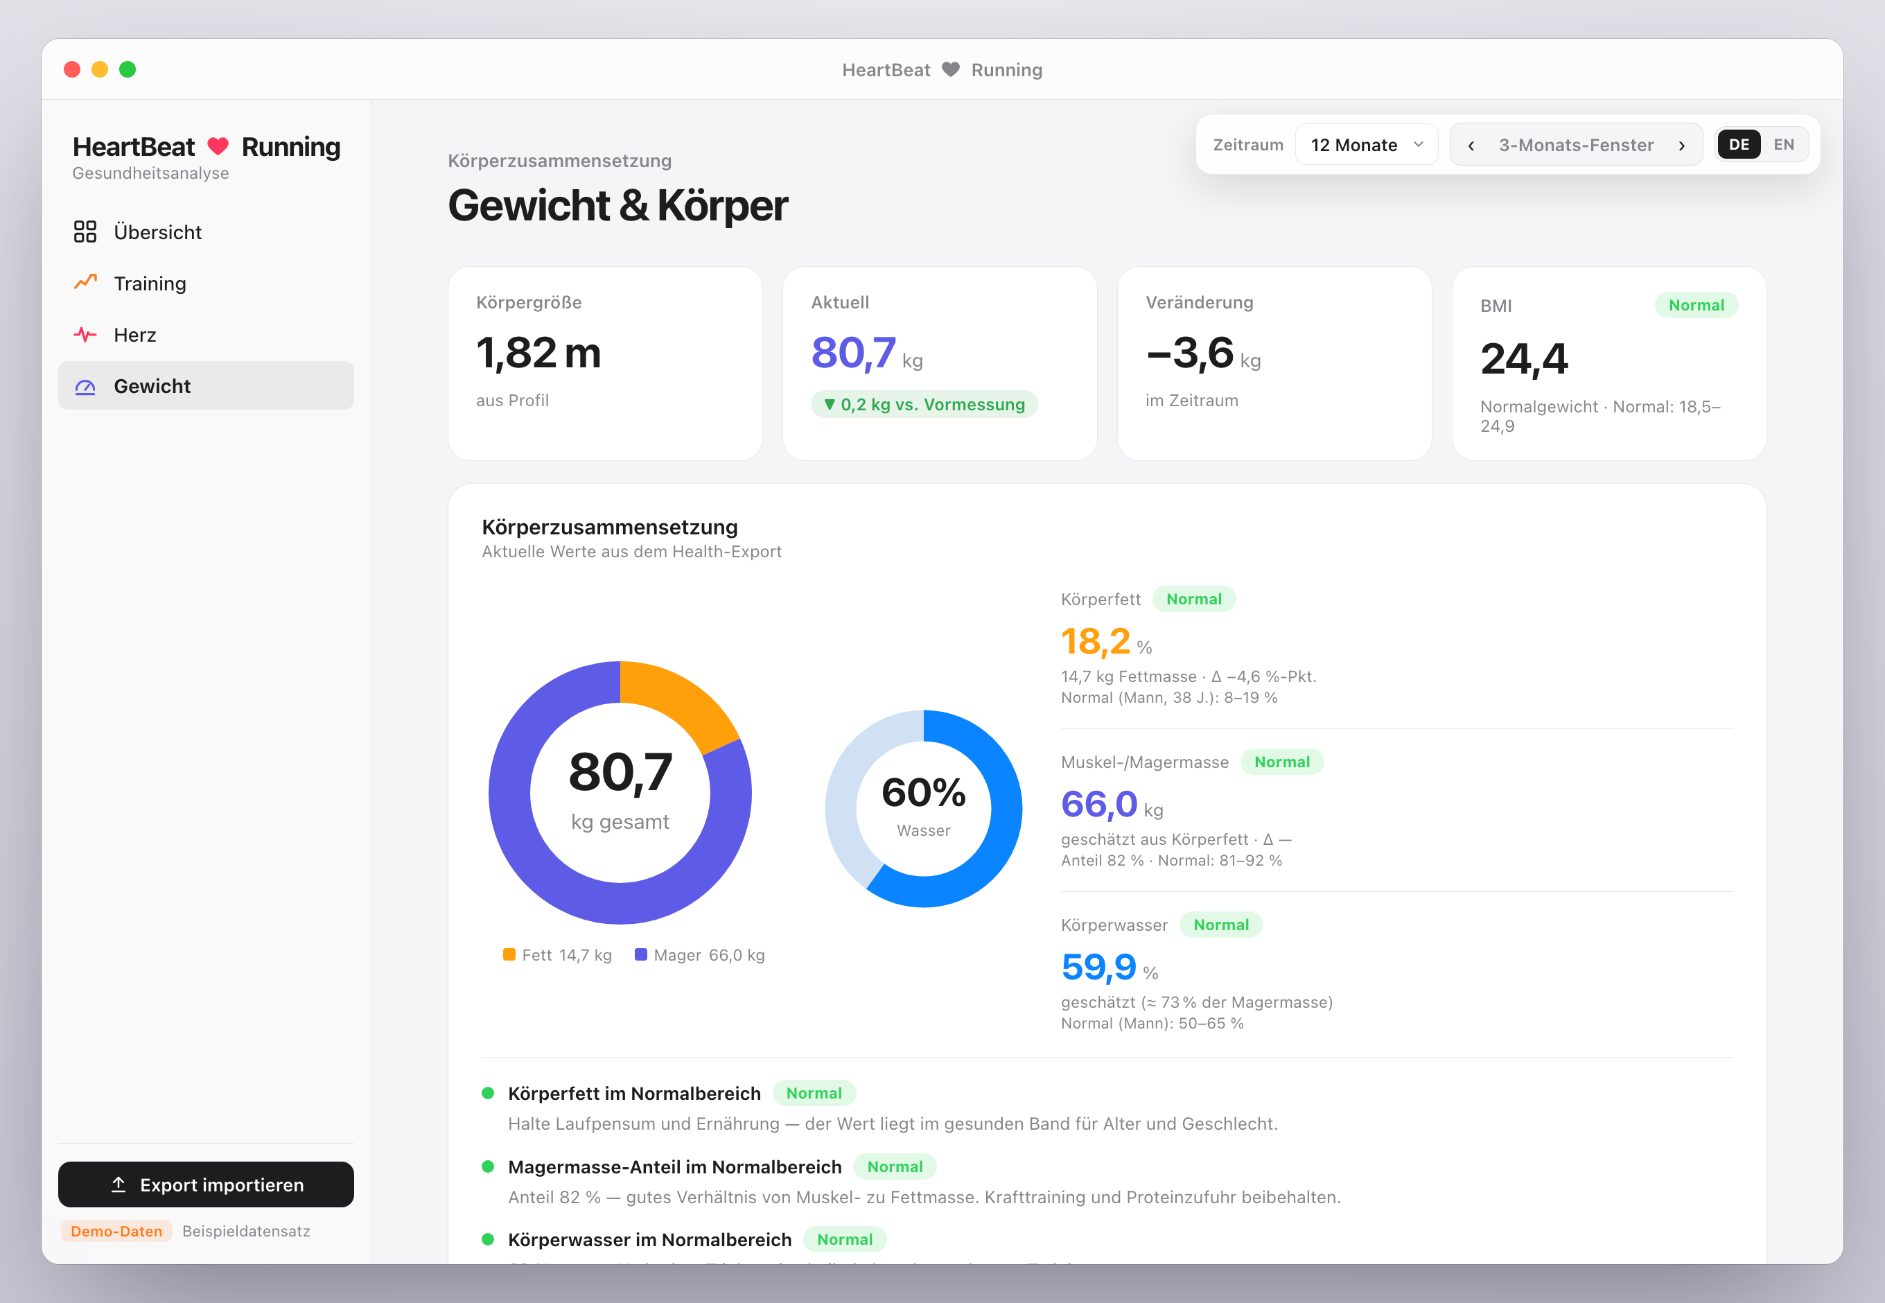Click the Fett 14,7 kg legend text

567,954
